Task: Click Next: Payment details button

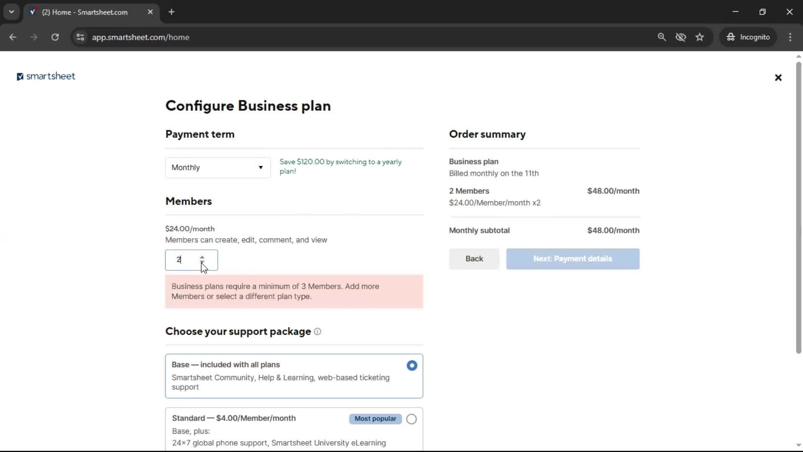Action: pyautogui.click(x=572, y=259)
